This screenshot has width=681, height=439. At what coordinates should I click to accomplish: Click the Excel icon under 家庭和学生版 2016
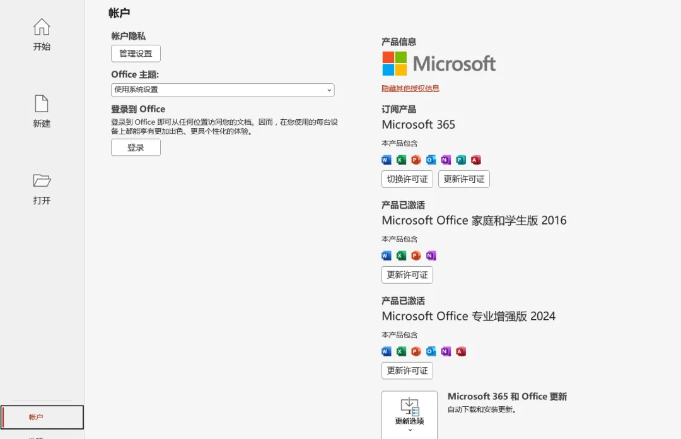click(401, 255)
